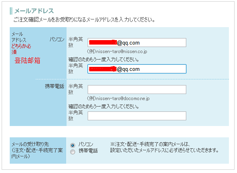Screen dimensions: 237x173
Task: Click the ※注文・配送・手続完了 notice text
Action: (x=164, y=147)
